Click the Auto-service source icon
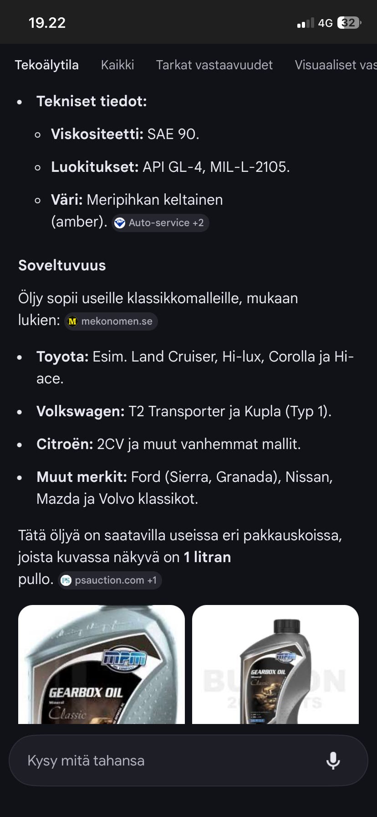The image size is (377, 817). (119, 223)
